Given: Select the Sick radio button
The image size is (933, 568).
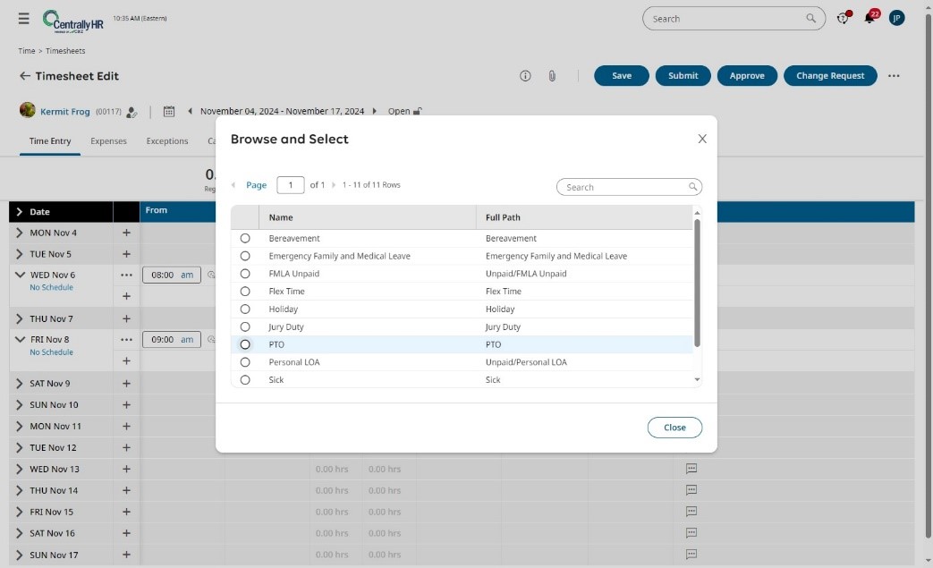Looking at the screenshot, I should [245, 379].
